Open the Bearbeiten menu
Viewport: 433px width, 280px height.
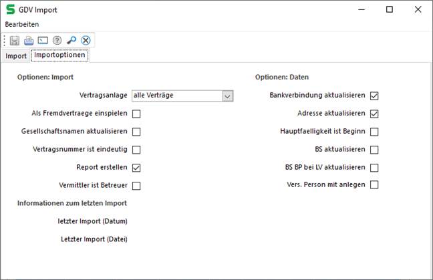[x=22, y=24]
